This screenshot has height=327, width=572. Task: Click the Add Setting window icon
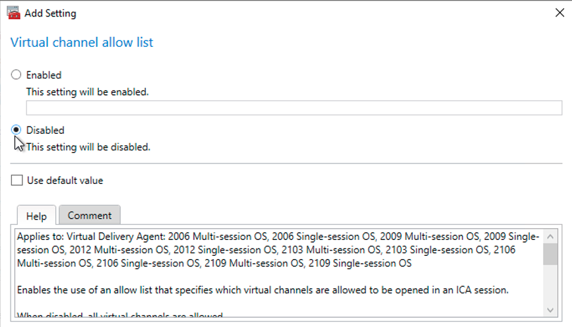(x=12, y=12)
